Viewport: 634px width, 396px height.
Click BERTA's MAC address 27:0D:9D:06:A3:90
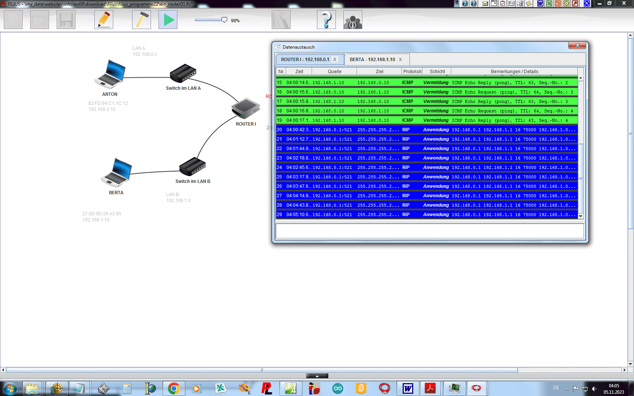(x=102, y=214)
